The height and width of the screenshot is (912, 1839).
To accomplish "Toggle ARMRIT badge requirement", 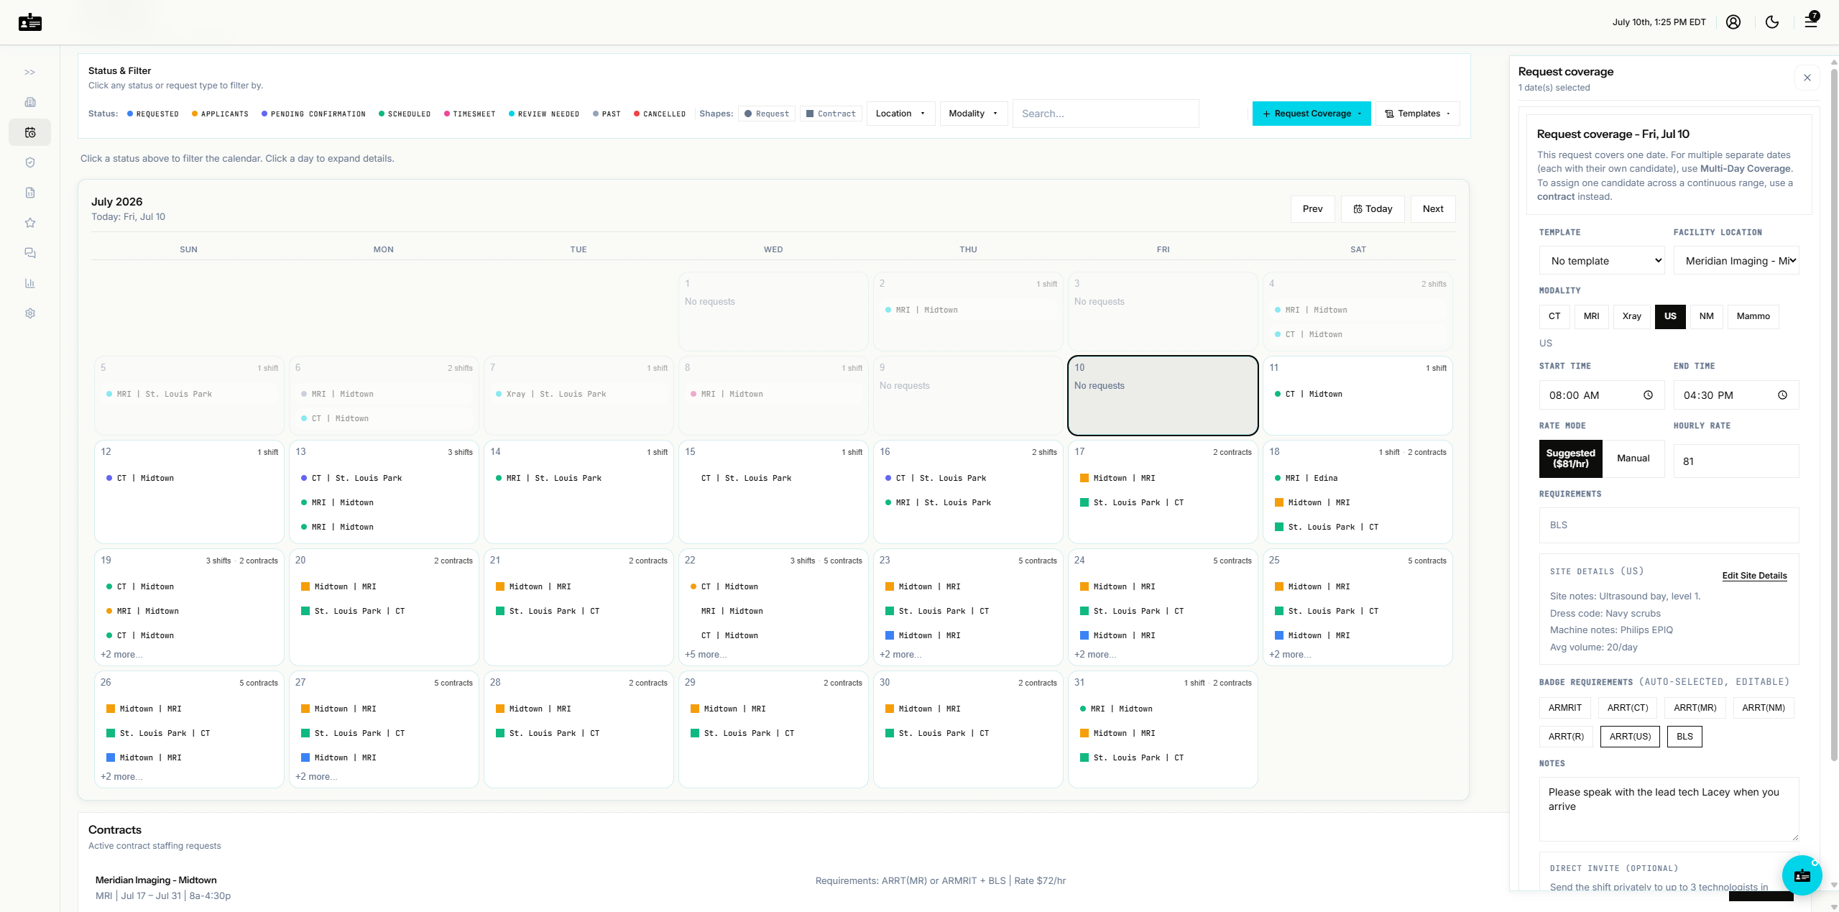I will 1565,708.
